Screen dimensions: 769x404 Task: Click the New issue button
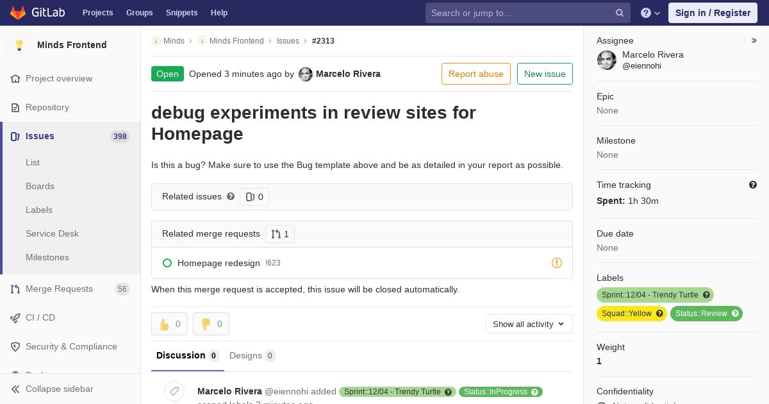pos(545,74)
